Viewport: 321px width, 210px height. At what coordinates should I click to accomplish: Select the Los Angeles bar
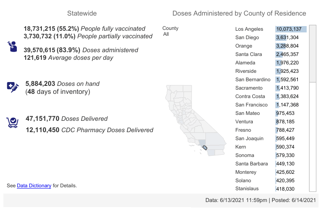[x=291, y=29]
